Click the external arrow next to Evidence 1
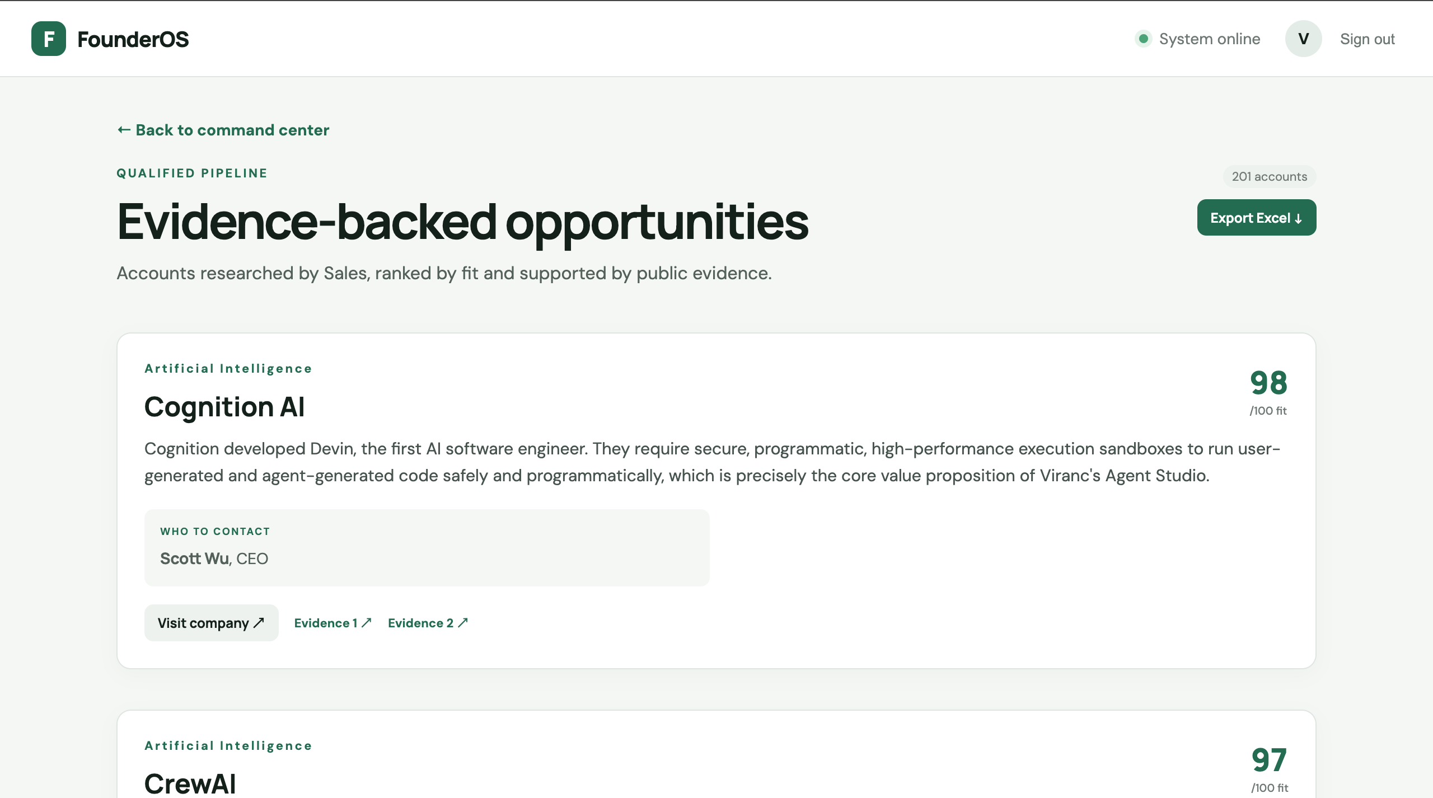 (x=367, y=623)
